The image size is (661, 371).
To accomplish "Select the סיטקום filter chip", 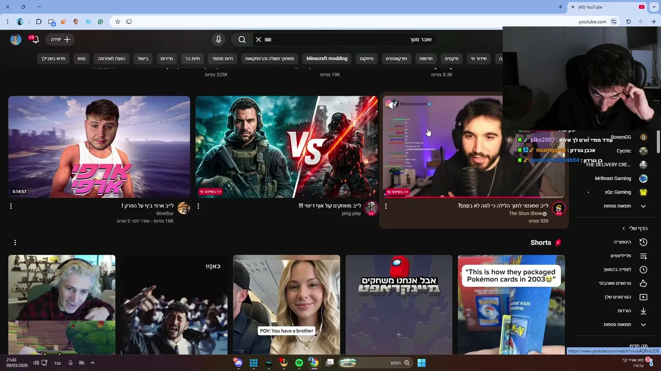I will 367,59.
